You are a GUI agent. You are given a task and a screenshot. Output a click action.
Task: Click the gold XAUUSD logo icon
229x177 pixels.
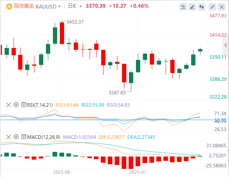coord(9,7)
